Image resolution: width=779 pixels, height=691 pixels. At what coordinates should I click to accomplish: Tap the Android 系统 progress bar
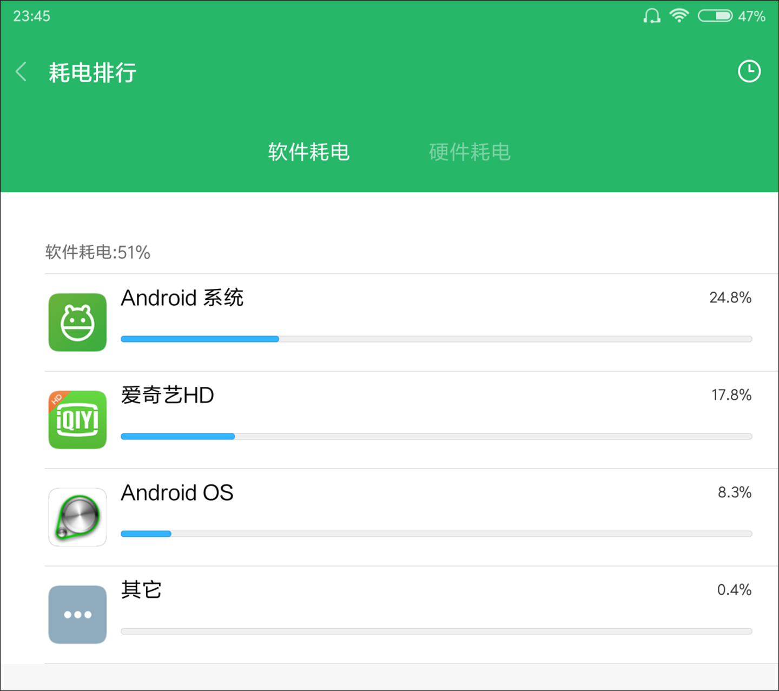click(436, 339)
